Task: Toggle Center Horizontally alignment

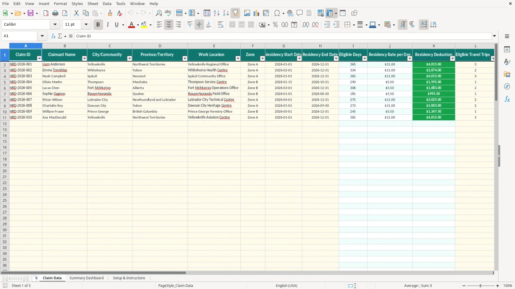Action: (169, 25)
